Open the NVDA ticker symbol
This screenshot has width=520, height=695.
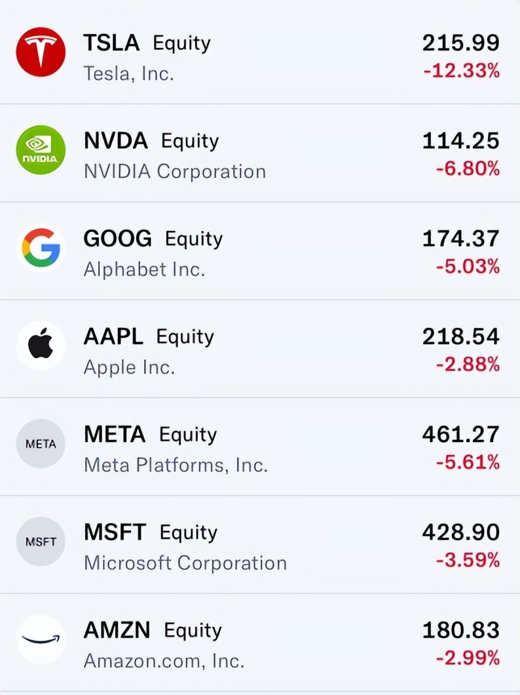coord(116,141)
